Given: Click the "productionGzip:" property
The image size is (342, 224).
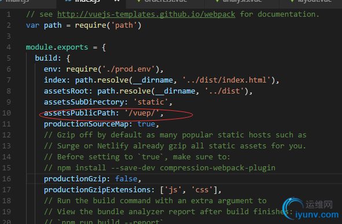Looking at the screenshot, I should [77, 179].
